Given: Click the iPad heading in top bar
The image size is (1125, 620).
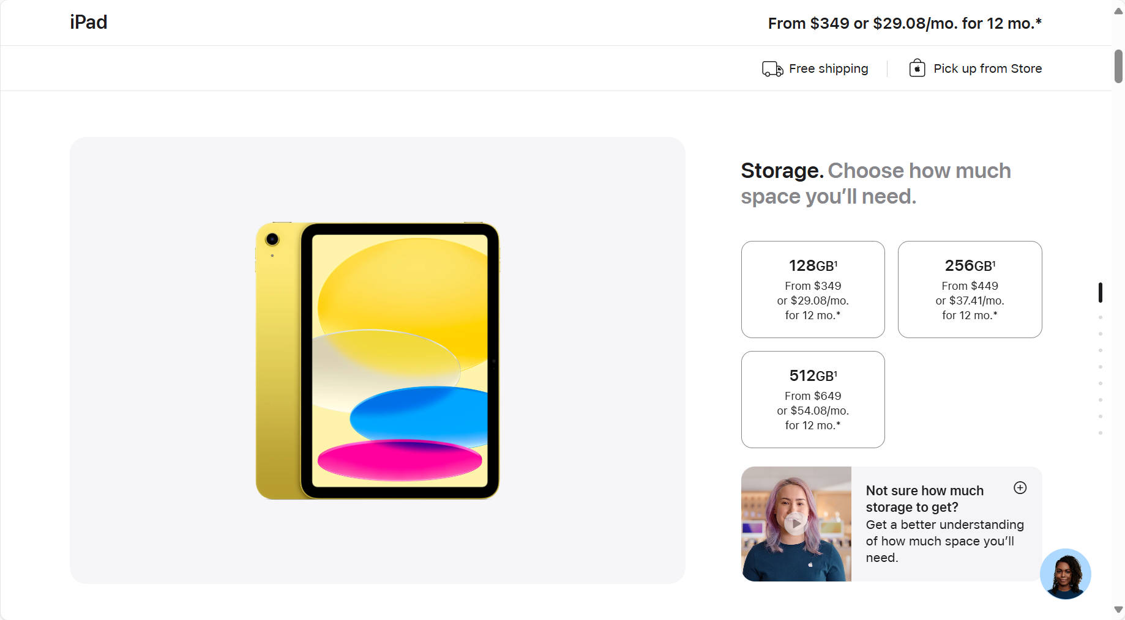Looking at the screenshot, I should point(88,23).
